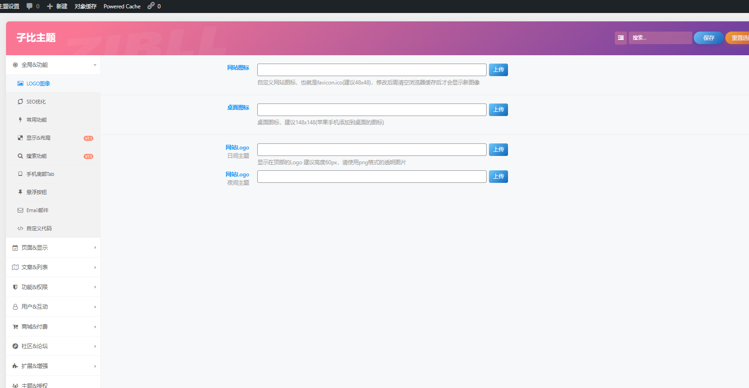Click the envelope icon for Email邮件
Viewport: 749px width, 388px height.
click(20, 210)
